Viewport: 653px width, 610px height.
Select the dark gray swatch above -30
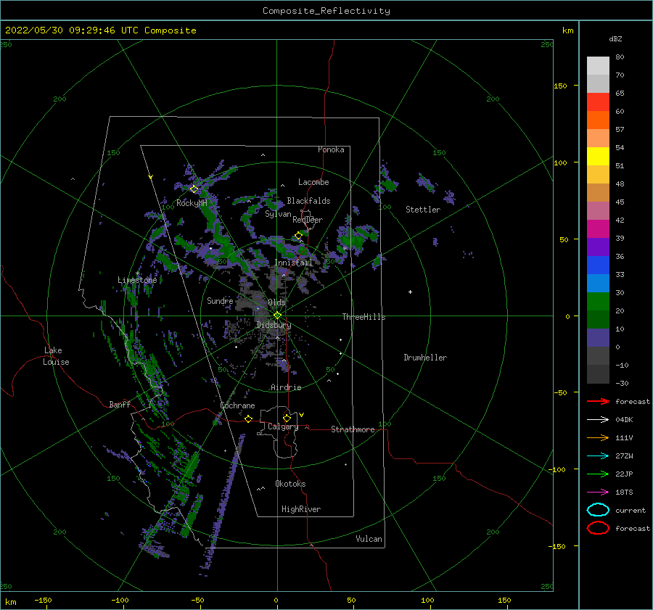pyautogui.click(x=598, y=374)
